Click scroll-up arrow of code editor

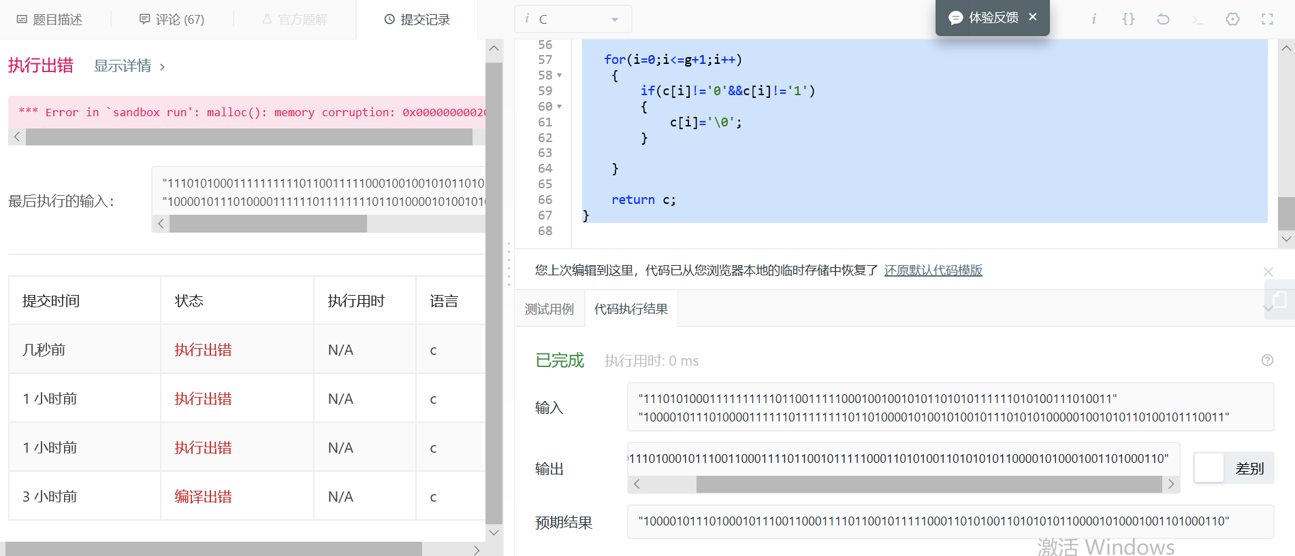tap(1286, 48)
